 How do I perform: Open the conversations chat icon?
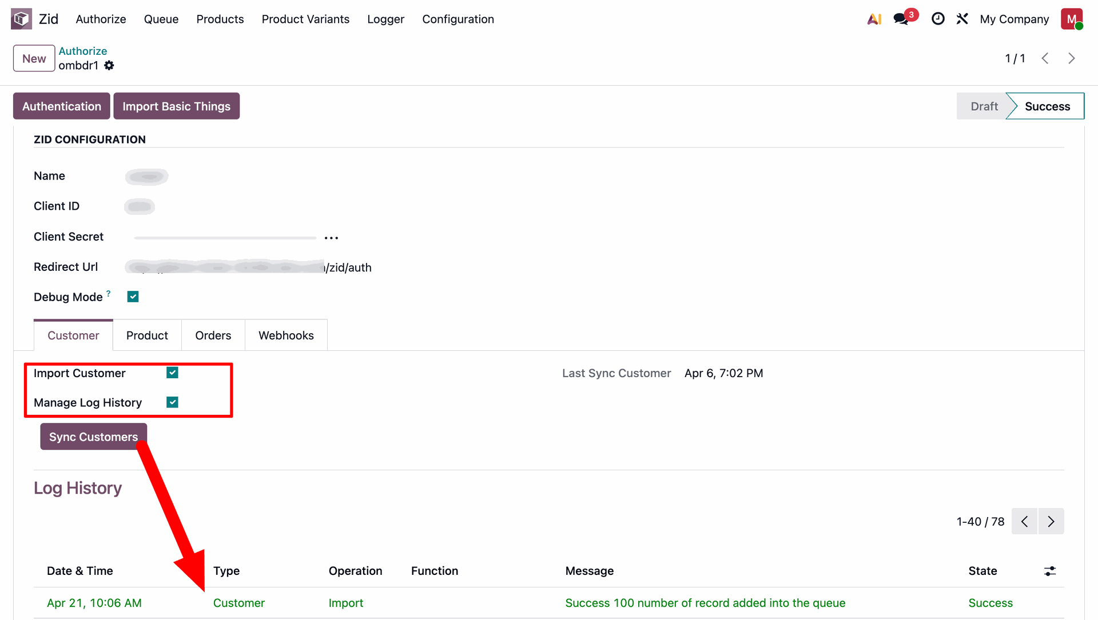902,19
